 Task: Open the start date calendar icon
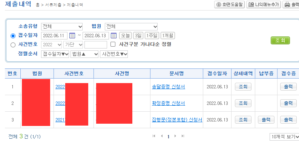pos(72,36)
